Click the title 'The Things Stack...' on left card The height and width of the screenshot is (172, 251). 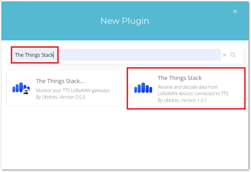coord(60,81)
